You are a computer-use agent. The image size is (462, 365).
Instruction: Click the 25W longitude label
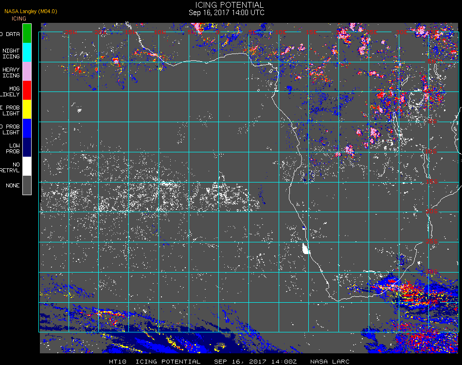[71, 32]
